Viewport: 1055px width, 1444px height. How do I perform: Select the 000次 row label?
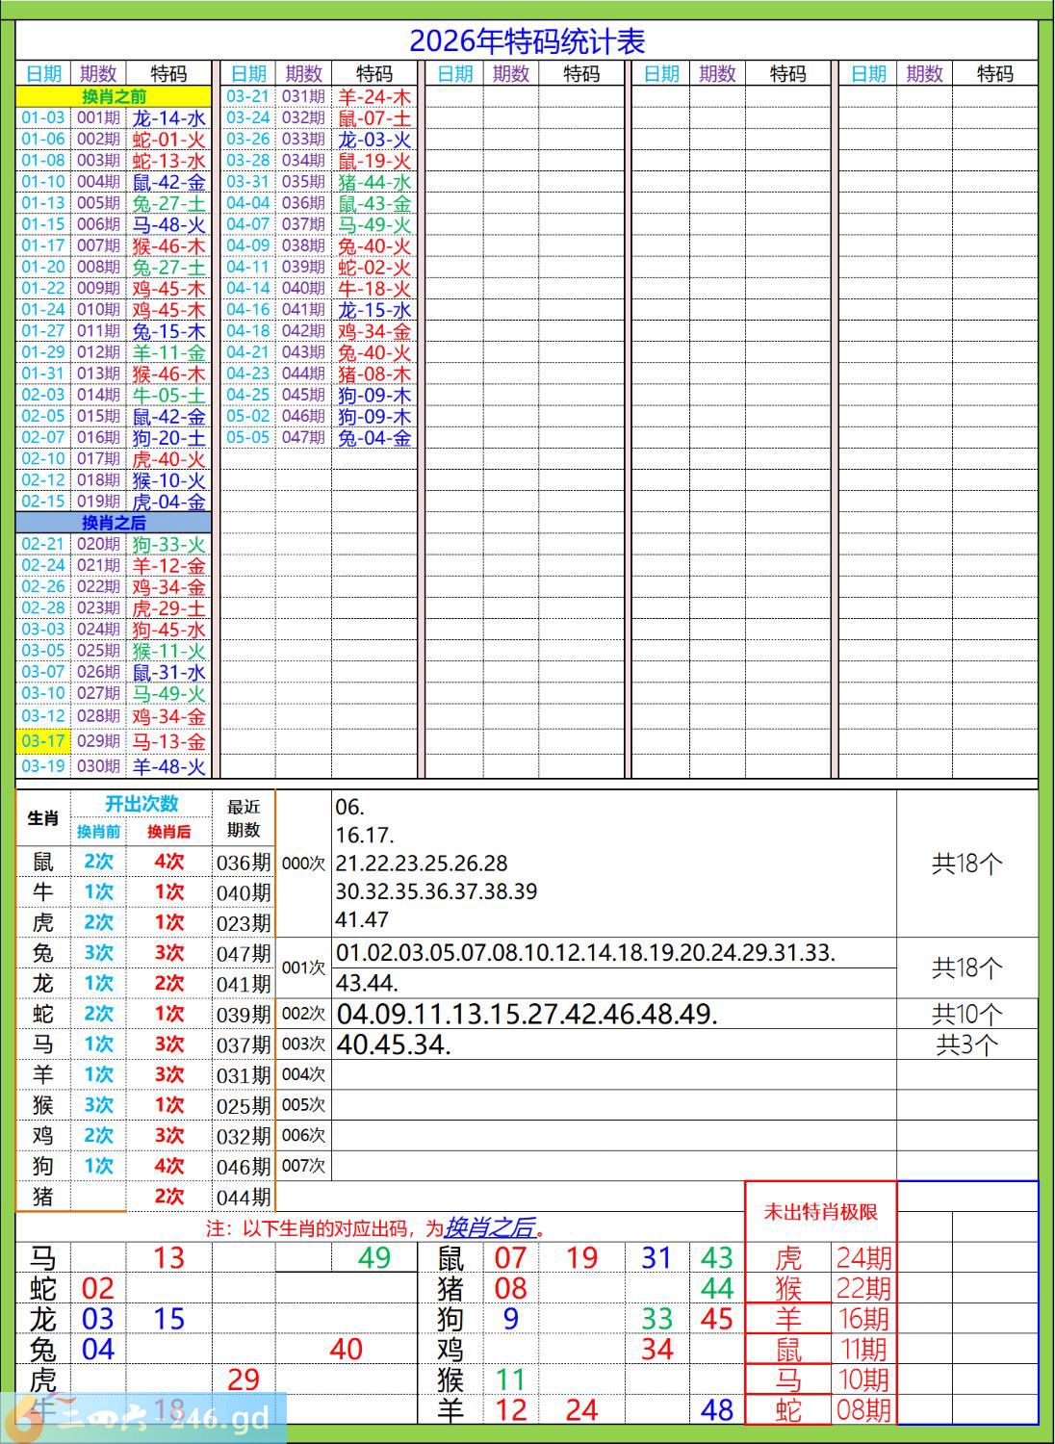tap(303, 864)
